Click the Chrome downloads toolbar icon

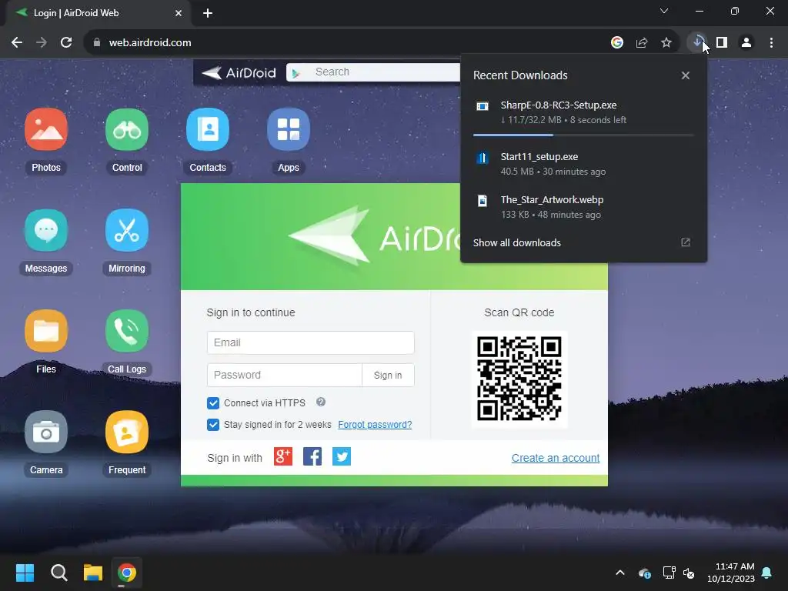697,43
